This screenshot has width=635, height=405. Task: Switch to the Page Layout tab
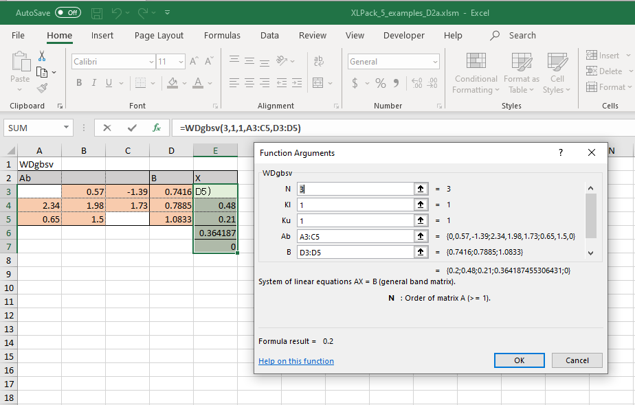pyautogui.click(x=159, y=35)
